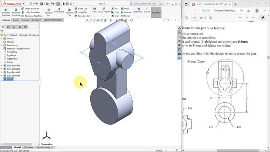This screenshot has height=152, width=270.
Task: Choose Swept Boss/Base in the ribbon
Action: pos(30,8)
